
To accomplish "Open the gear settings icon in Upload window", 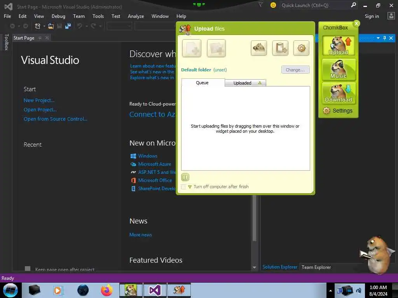I will tap(301, 48).
